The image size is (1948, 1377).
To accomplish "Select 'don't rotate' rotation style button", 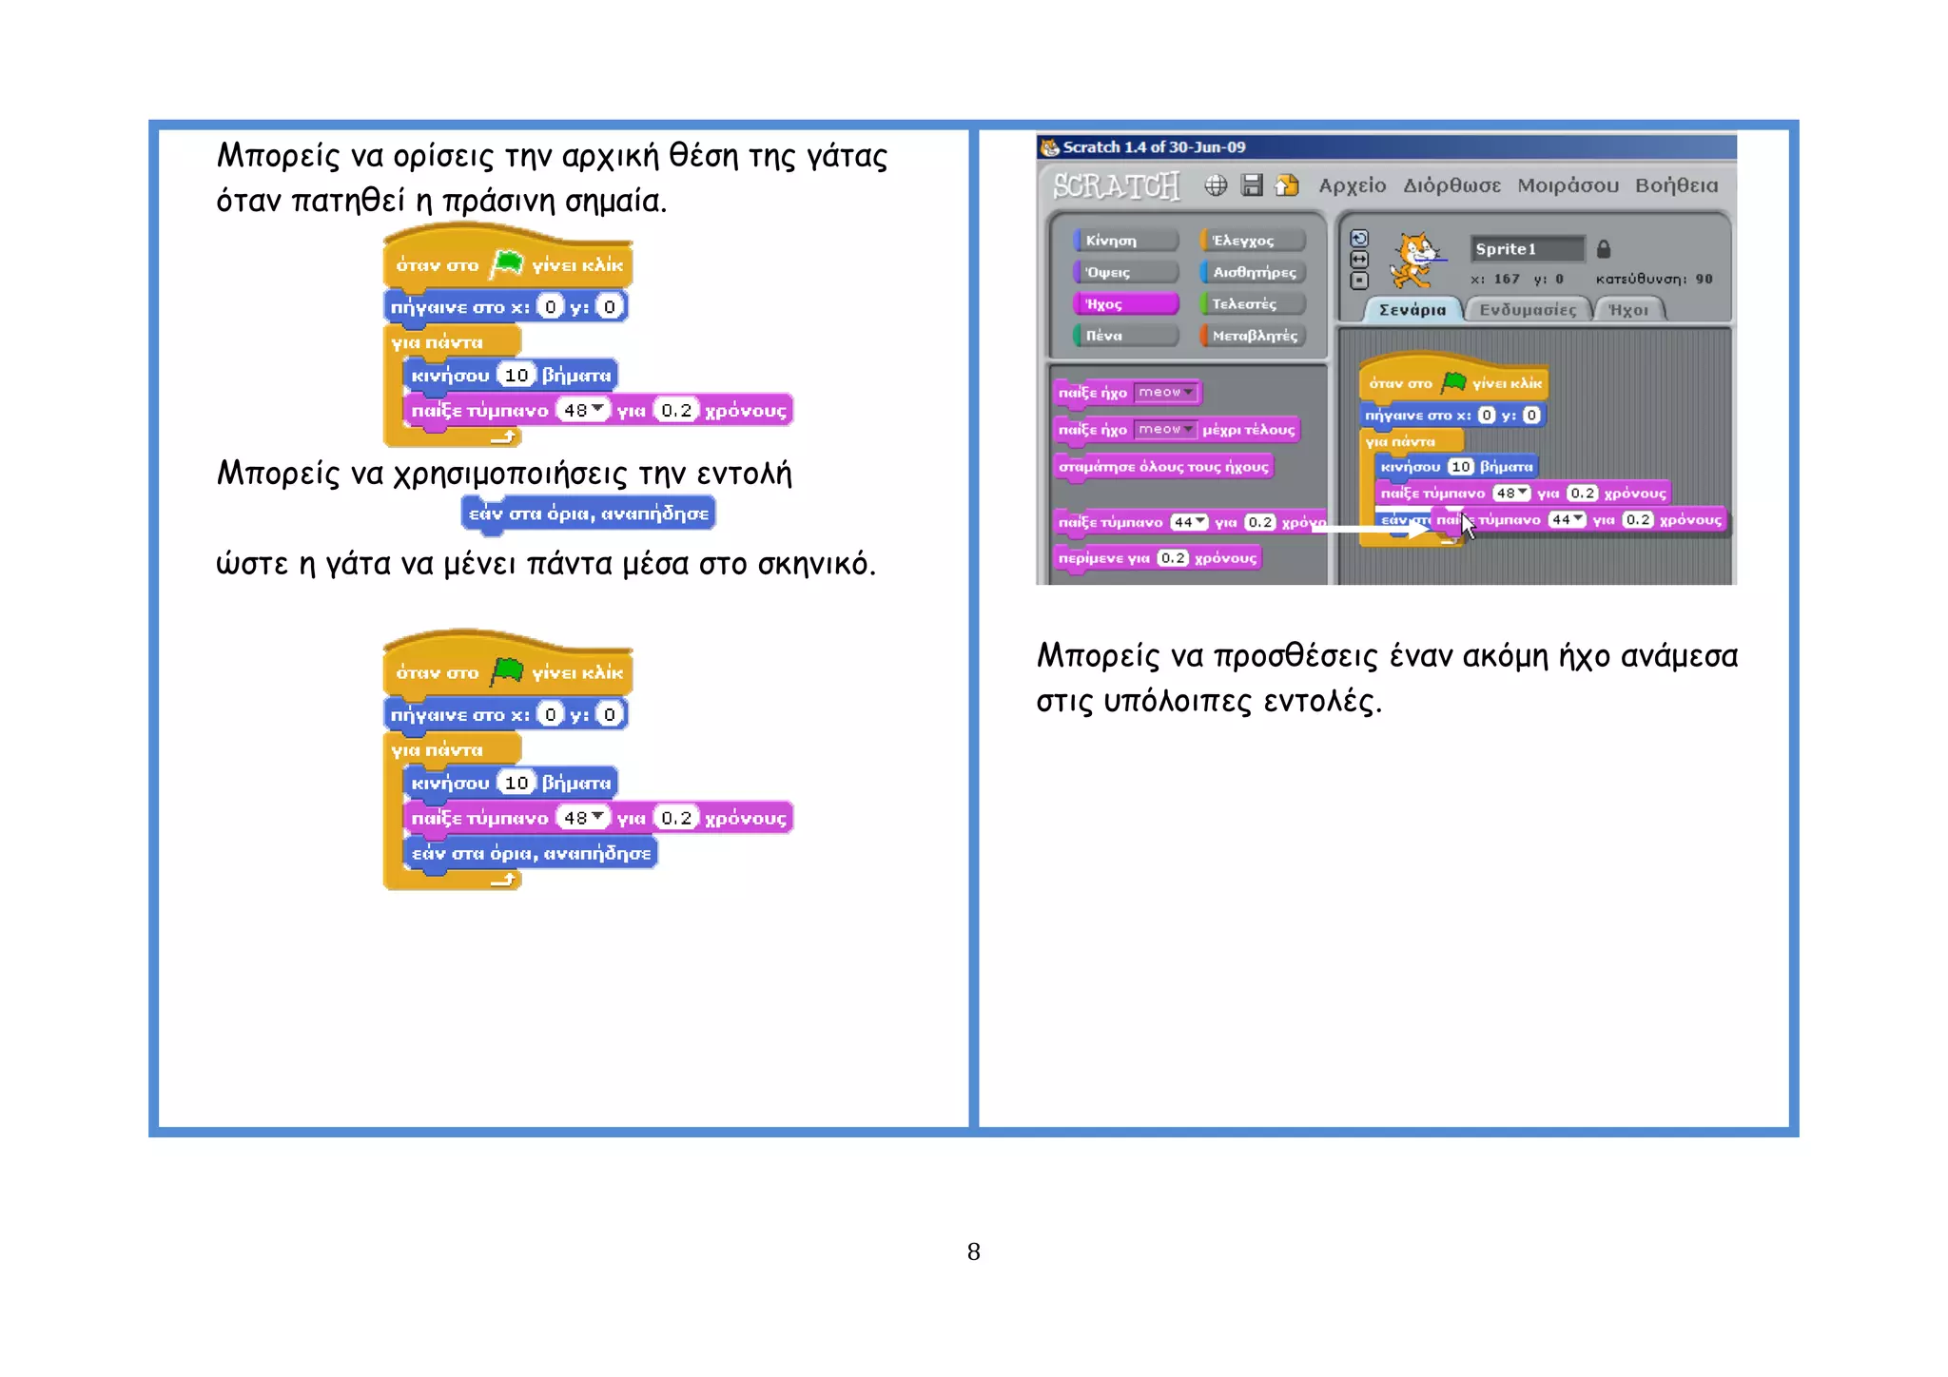I will [x=1359, y=281].
